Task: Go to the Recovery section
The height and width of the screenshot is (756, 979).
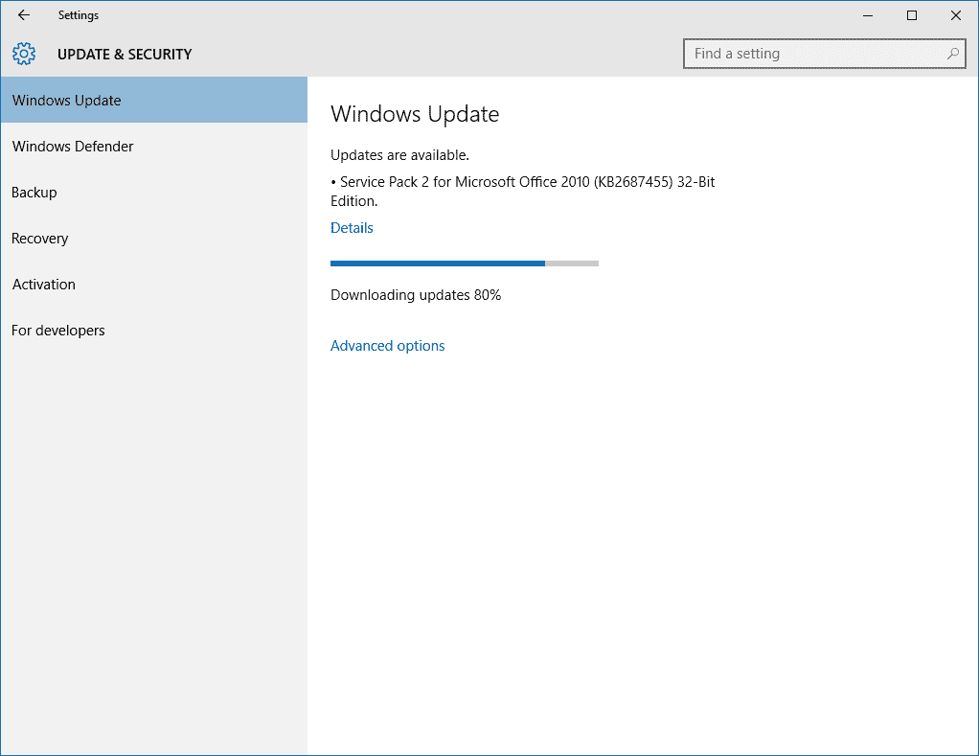Action: pyautogui.click(x=153, y=239)
